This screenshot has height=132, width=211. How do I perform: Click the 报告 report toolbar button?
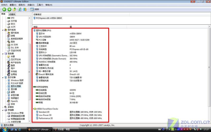coord(35,10)
